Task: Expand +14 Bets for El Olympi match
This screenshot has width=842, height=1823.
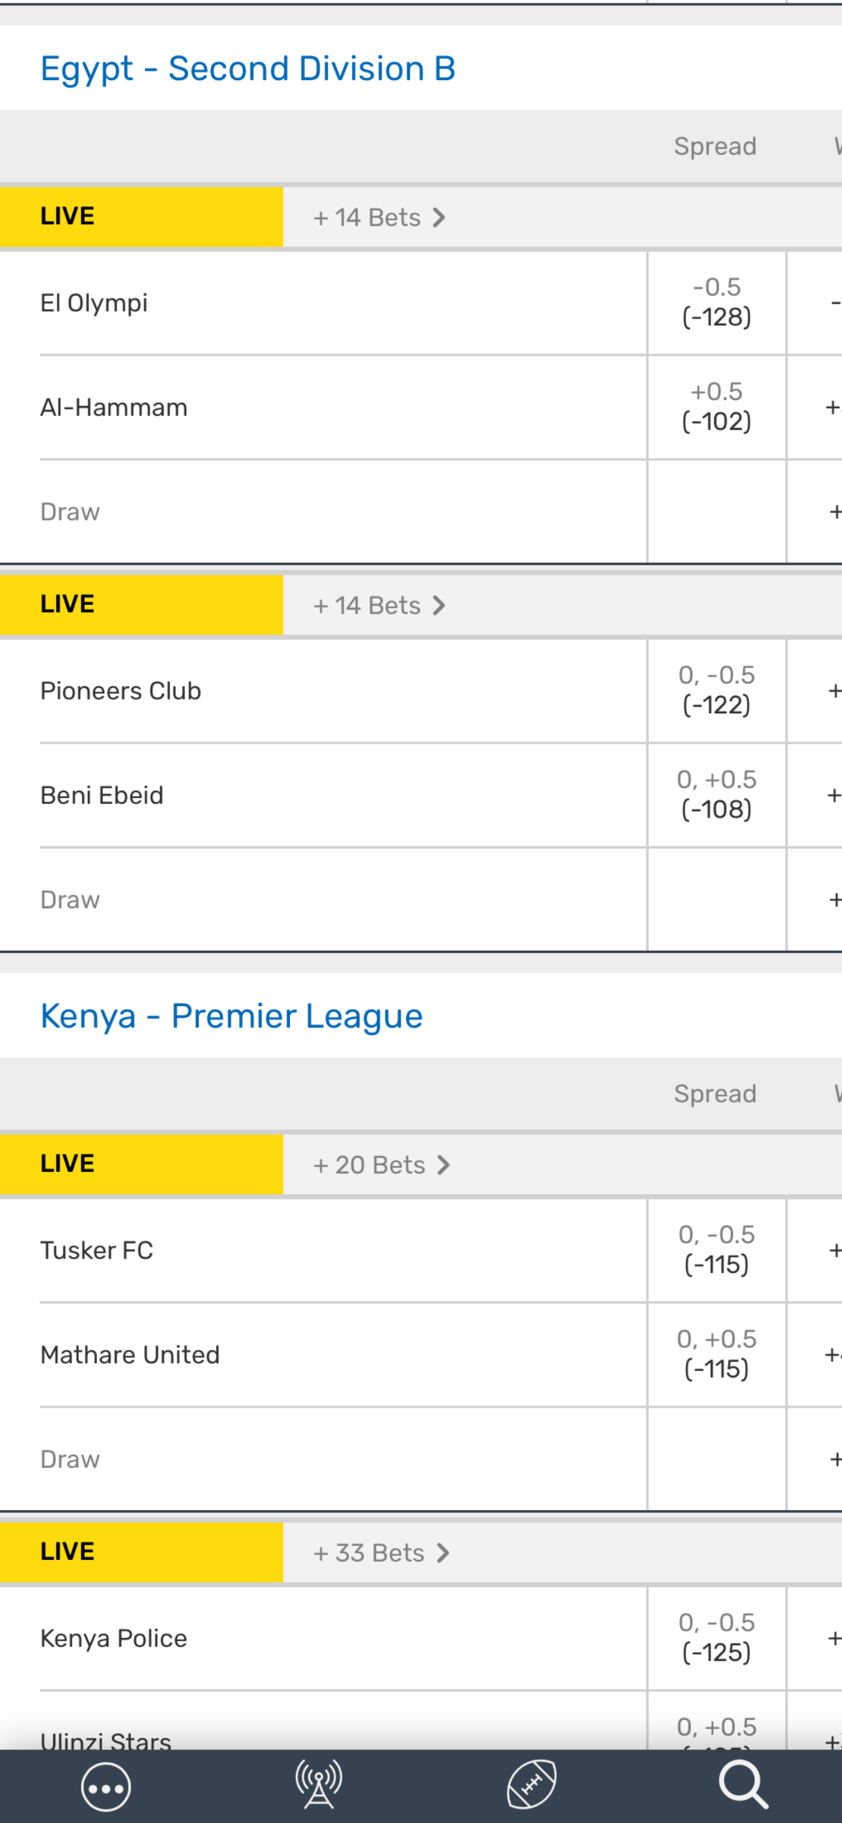Action: tap(379, 217)
